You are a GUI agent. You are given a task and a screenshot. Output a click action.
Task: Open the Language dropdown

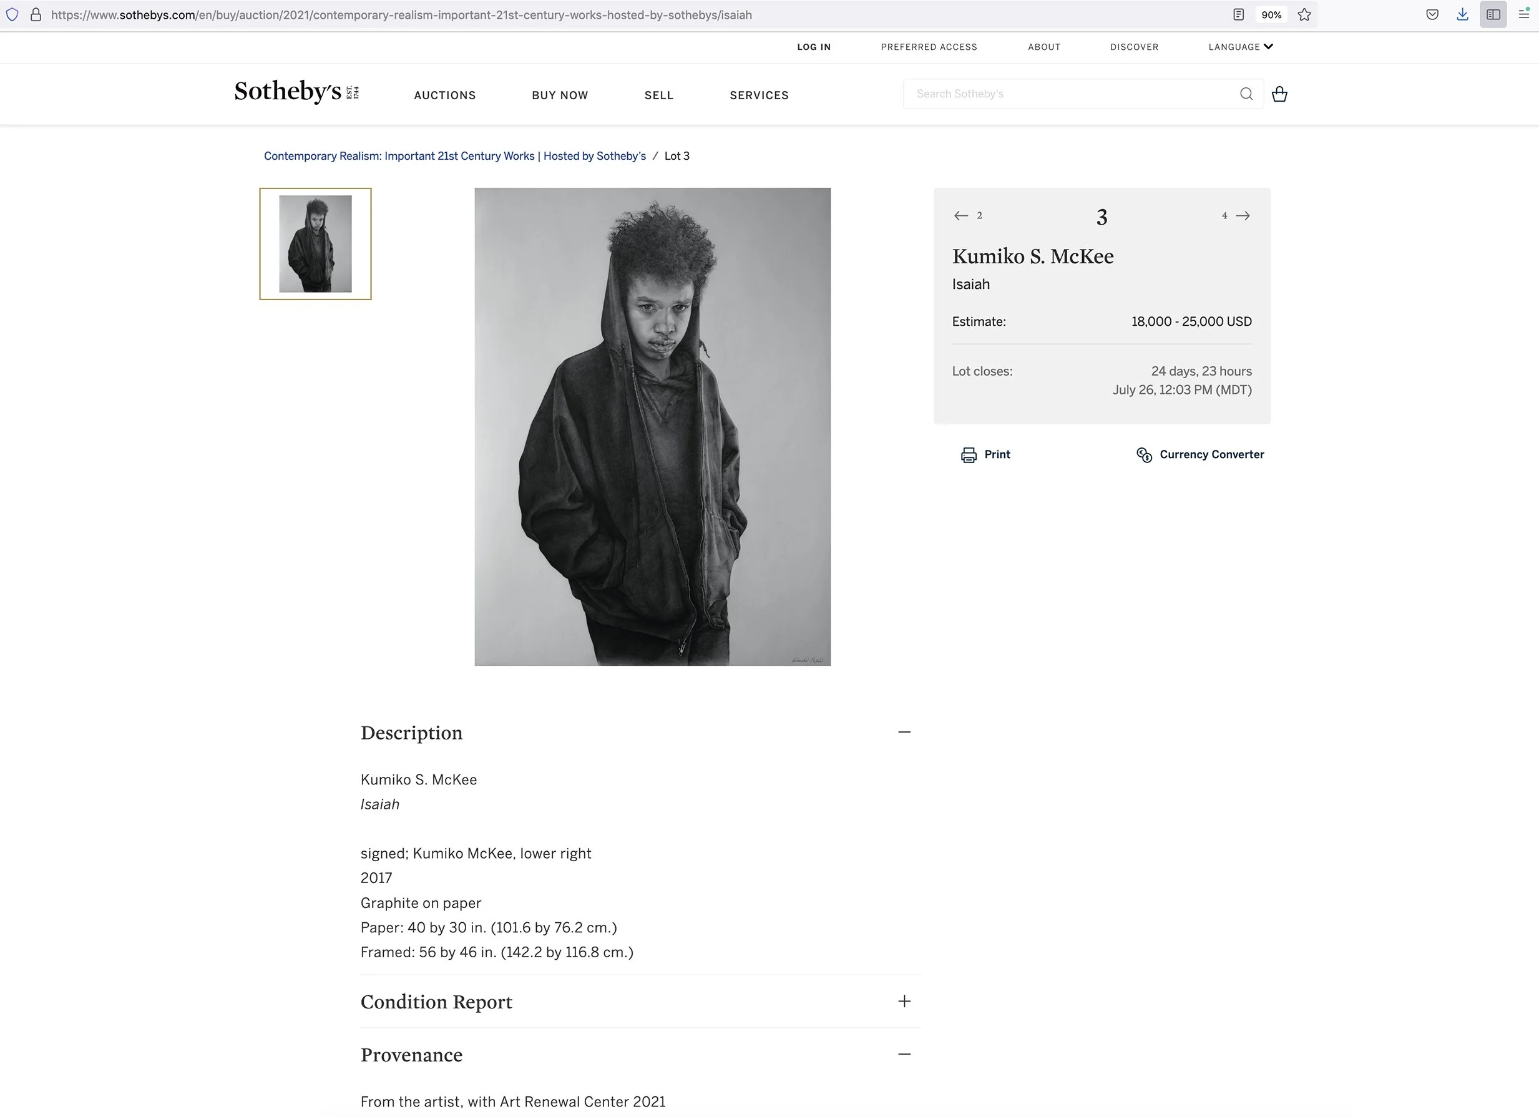coord(1241,47)
